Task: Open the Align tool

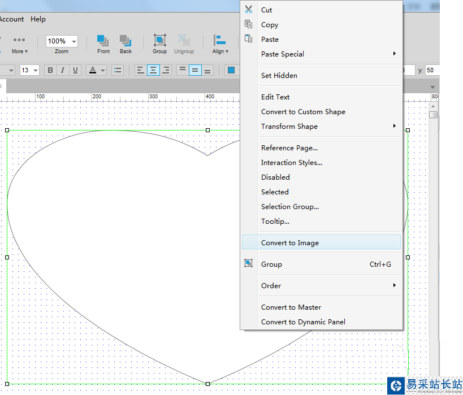Action: [x=220, y=44]
